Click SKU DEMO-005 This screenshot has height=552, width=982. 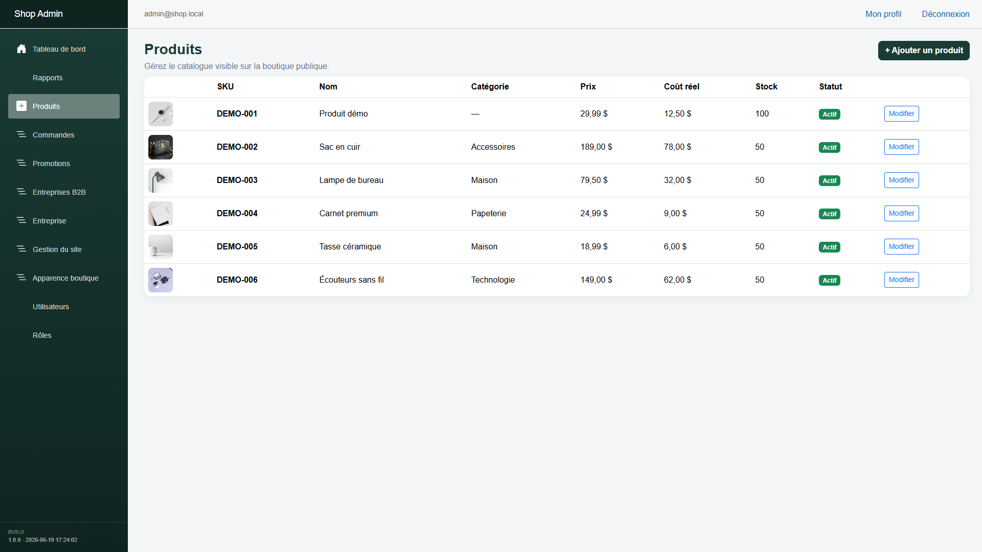[x=237, y=246]
